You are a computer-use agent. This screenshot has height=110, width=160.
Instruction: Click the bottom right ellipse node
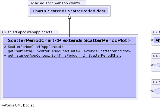tap(157, 91)
